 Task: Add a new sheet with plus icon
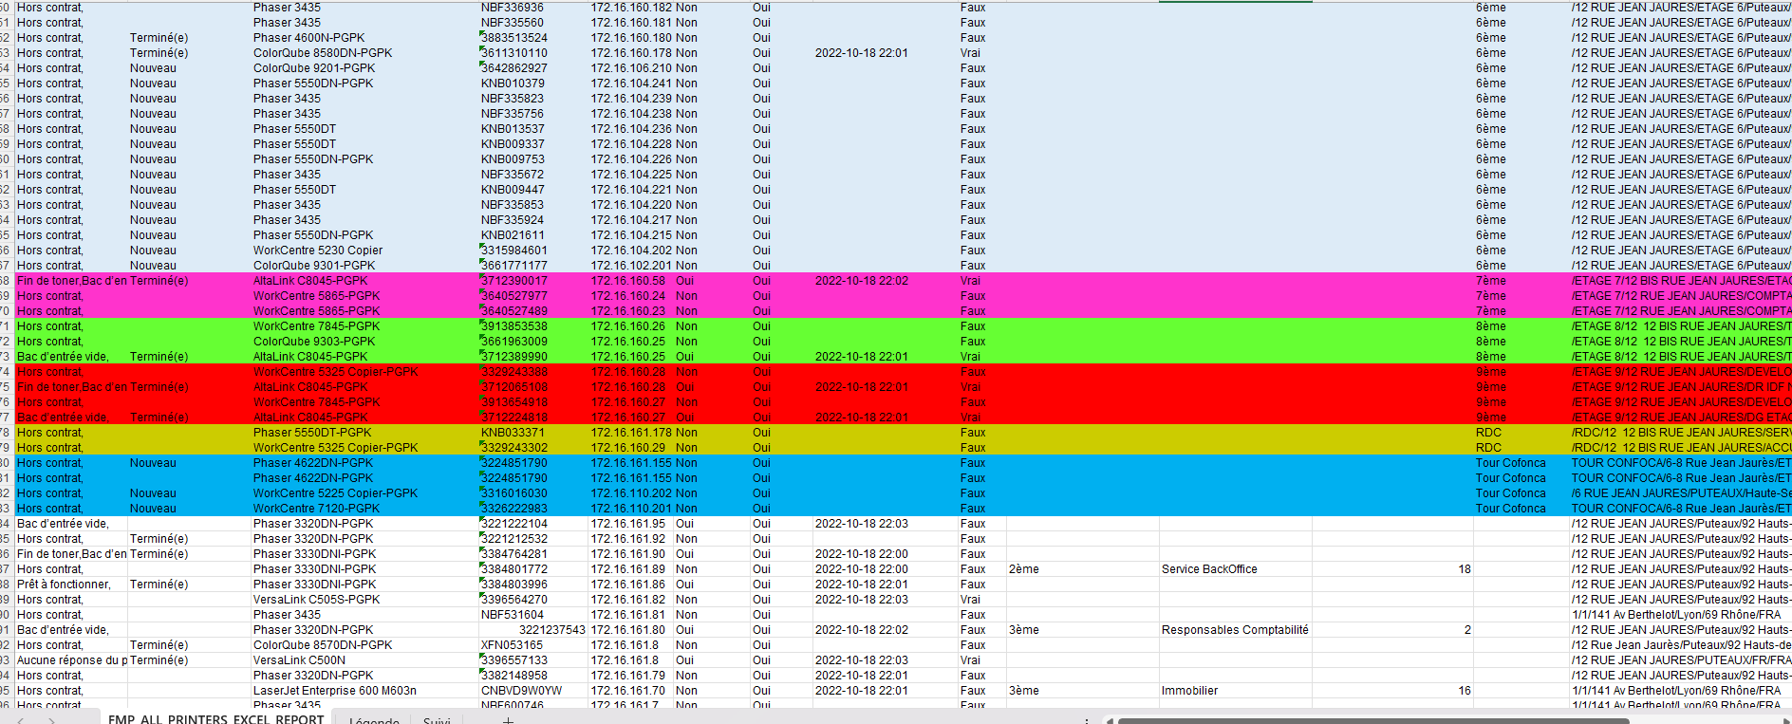pos(508,721)
